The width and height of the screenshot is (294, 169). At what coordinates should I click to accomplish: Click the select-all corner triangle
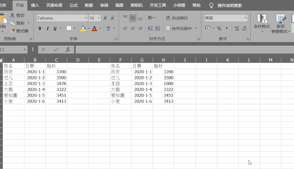point(1,60)
